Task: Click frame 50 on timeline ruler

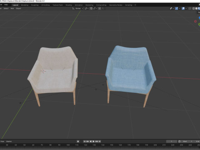Action: click(x=24, y=145)
